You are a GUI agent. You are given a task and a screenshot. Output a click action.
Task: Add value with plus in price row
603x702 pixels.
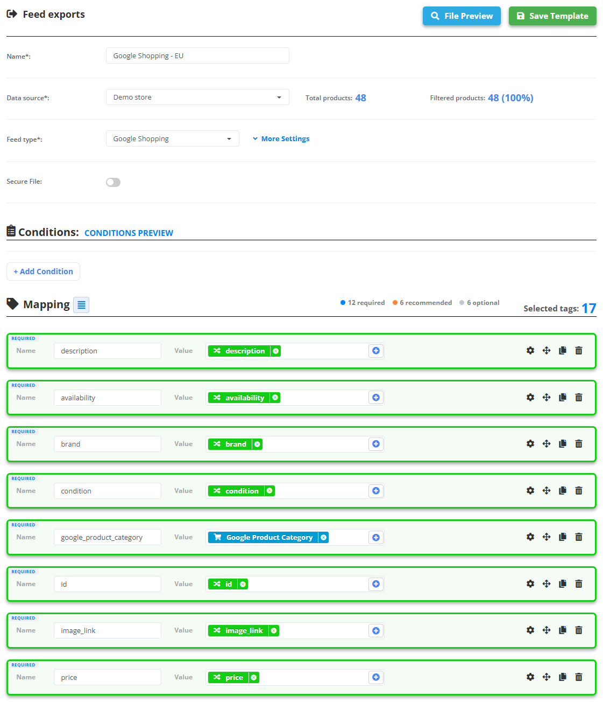click(376, 677)
